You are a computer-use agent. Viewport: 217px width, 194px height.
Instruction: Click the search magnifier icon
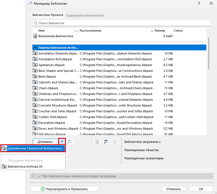[x=35, y=23]
